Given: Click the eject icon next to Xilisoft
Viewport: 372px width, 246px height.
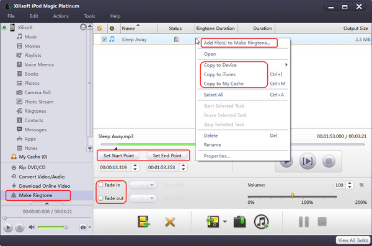Looking at the screenshot, I should 83,27.
